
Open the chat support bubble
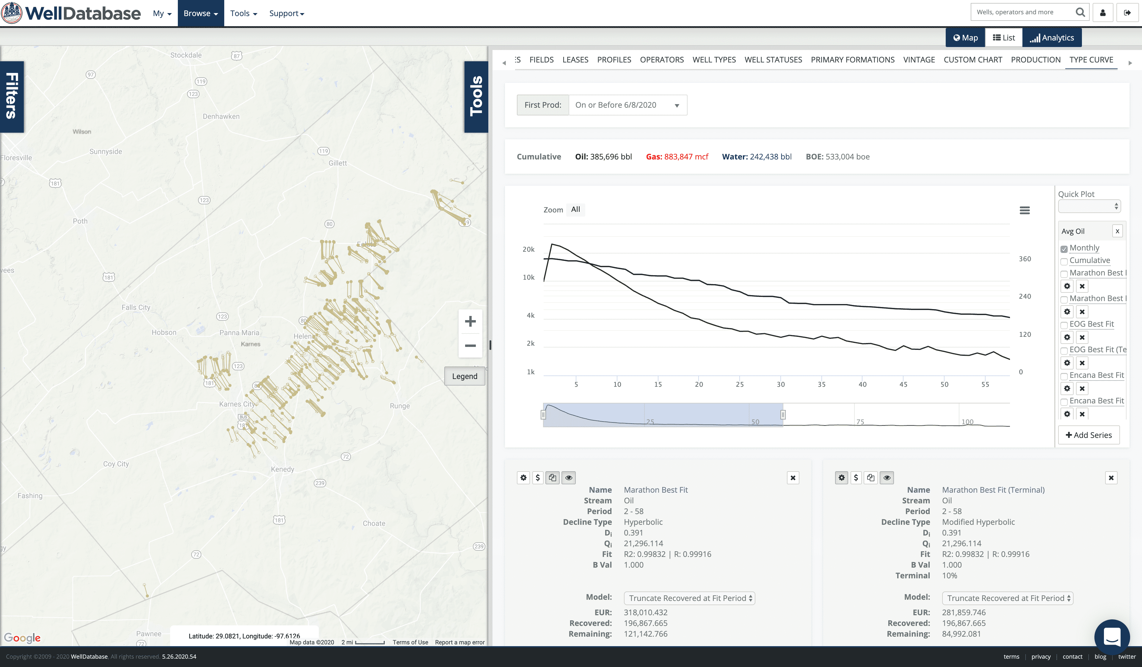click(1112, 637)
